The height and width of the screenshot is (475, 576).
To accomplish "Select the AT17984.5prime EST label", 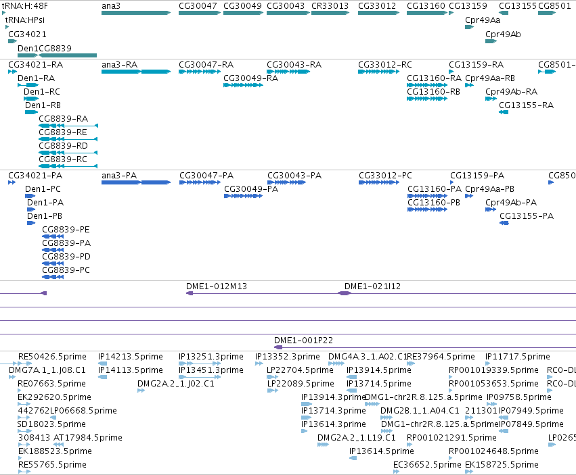I will pos(88,438).
